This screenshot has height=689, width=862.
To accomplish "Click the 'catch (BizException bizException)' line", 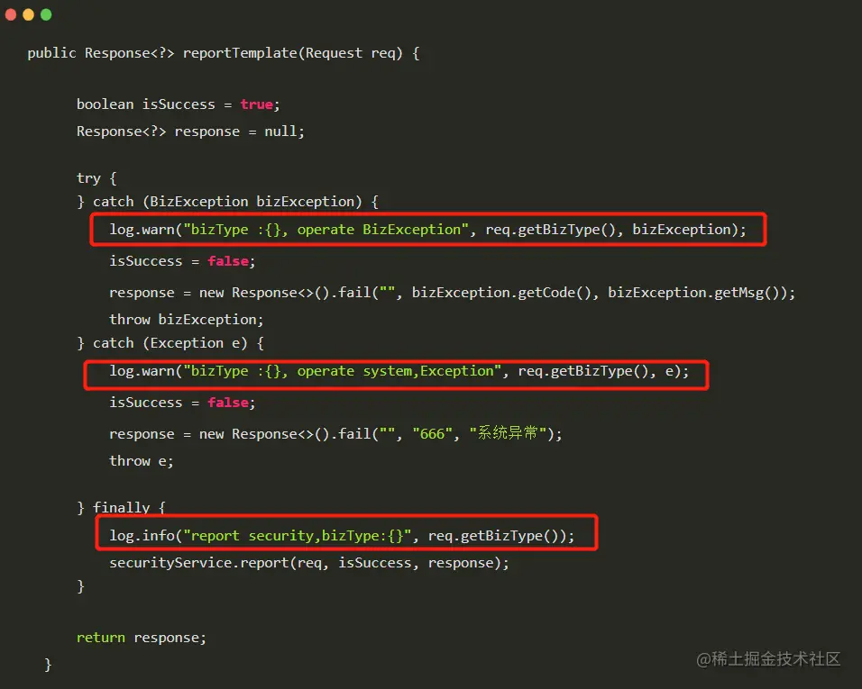I will (227, 202).
